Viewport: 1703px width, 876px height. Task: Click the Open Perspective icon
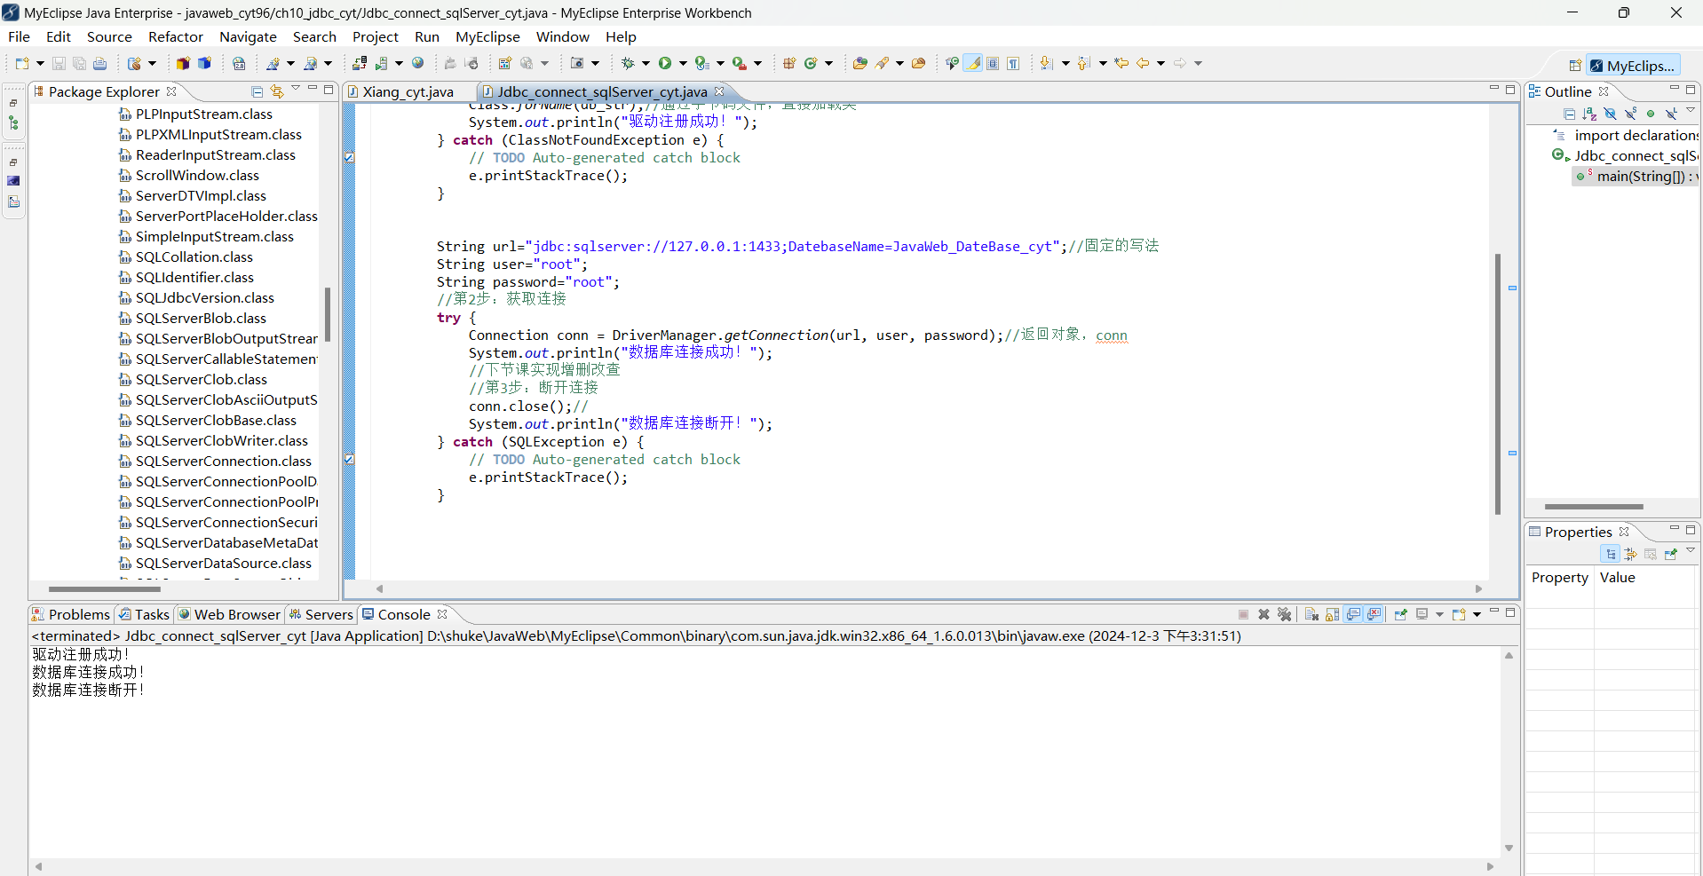tap(1575, 65)
